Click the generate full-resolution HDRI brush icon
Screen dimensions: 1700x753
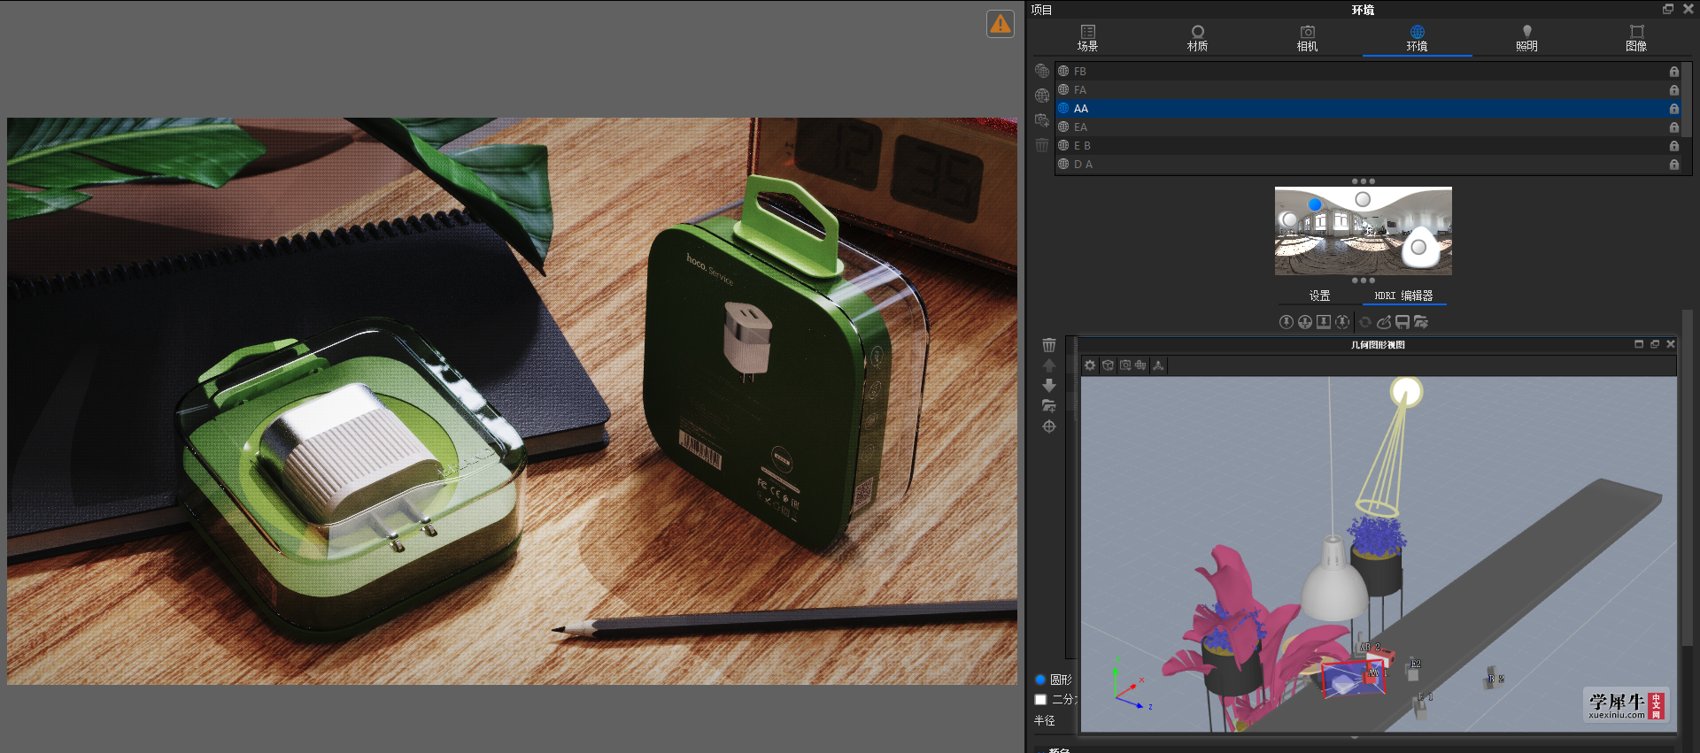click(1384, 322)
